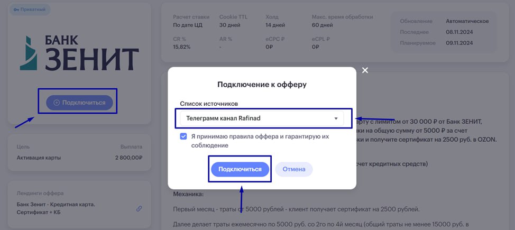Select the Телеграмм канал Rafinad source field
This screenshot has height=230, width=515.
262,118
